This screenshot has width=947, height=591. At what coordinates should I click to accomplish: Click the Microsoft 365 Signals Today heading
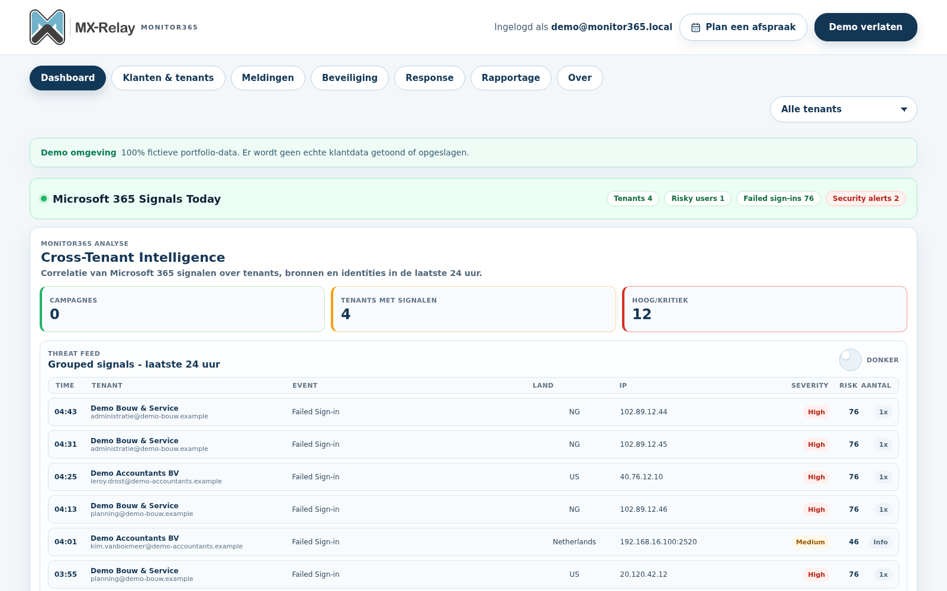(137, 199)
